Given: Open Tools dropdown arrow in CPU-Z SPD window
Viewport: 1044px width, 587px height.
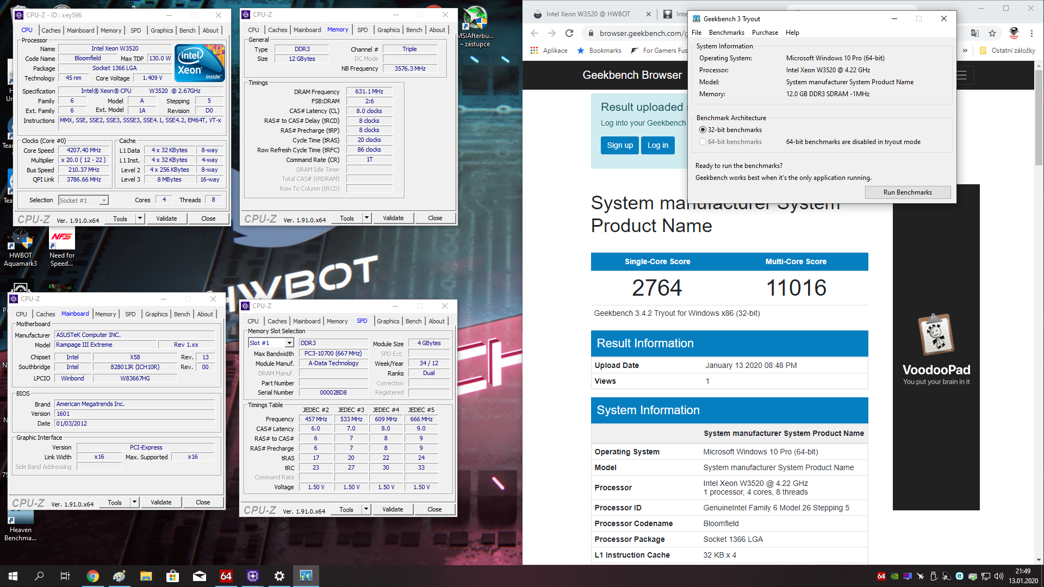Looking at the screenshot, I should click(x=366, y=509).
